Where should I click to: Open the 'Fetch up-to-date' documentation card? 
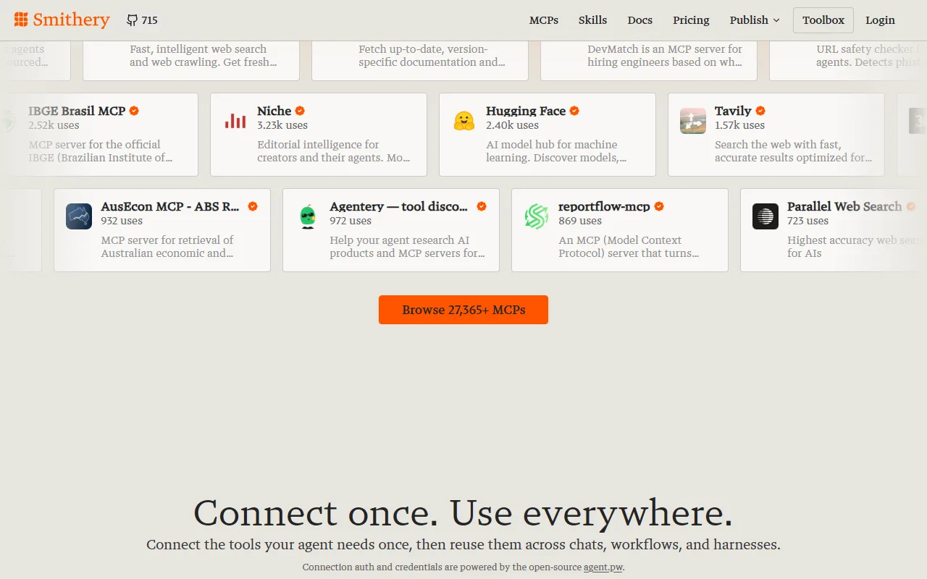(420, 60)
